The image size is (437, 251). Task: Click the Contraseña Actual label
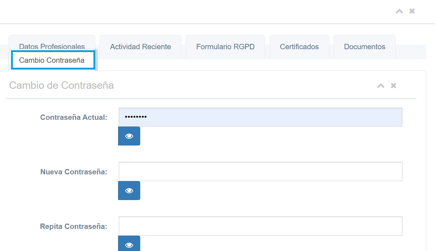tap(73, 117)
